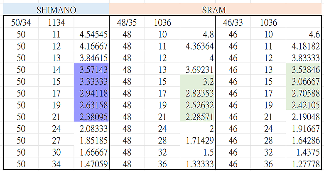Select the ratio cell 4.54545
The height and width of the screenshot is (171, 324).
(x=91, y=34)
